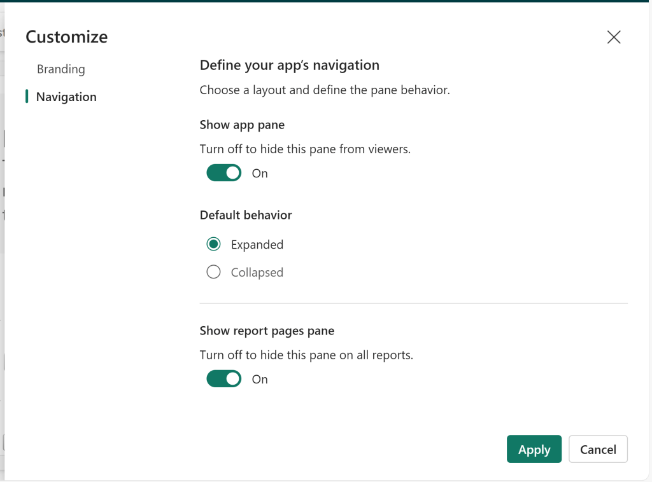Turn off the Show app pane toggle
Viewport: 652px width, 482px height.
(224, 173)
